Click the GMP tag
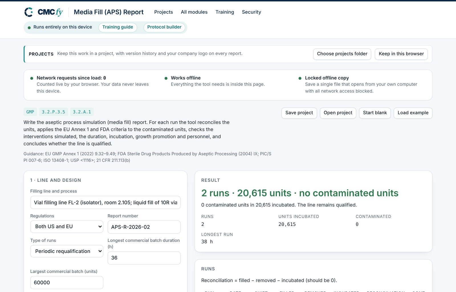456x292 pixels. (x=30, y=112)
